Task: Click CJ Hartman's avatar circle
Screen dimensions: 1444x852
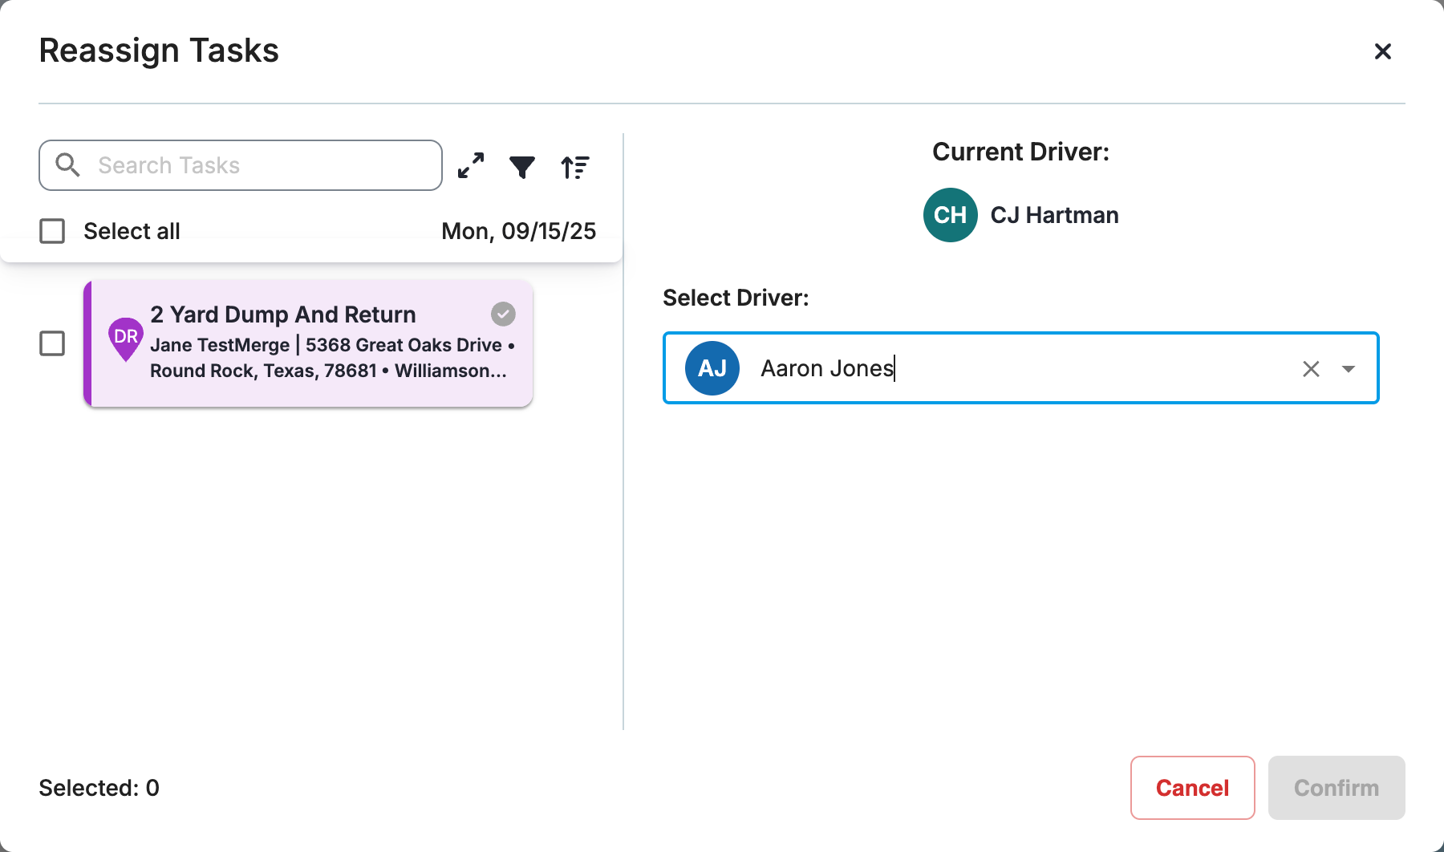Action: coord(949,214)
